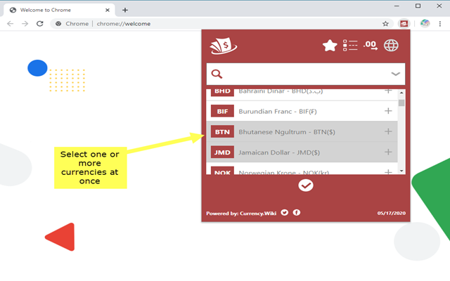This screenshot has height=281, width=450.
Task: Bookmark this page with the star
Action: 385,24
